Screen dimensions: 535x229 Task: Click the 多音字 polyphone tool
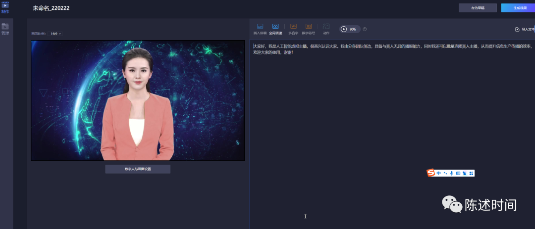(293, 29)
